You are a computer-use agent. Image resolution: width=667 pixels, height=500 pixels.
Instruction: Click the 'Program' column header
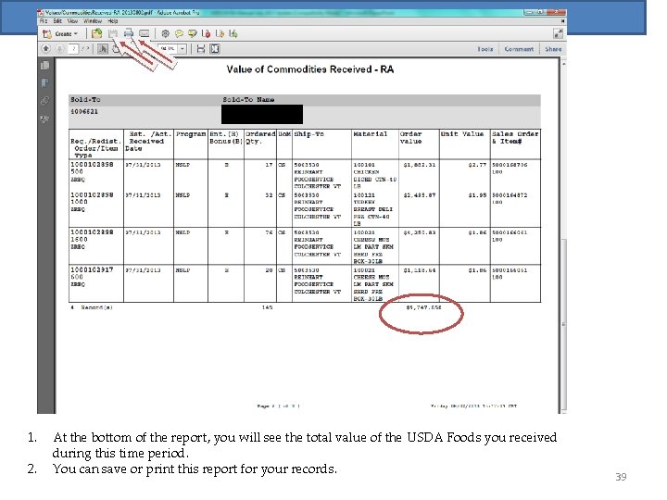[191, 134]
